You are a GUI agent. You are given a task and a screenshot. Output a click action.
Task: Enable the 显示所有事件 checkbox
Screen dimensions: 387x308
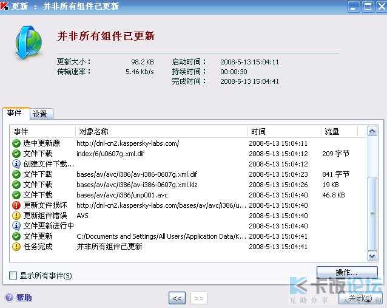click(13, 275)
